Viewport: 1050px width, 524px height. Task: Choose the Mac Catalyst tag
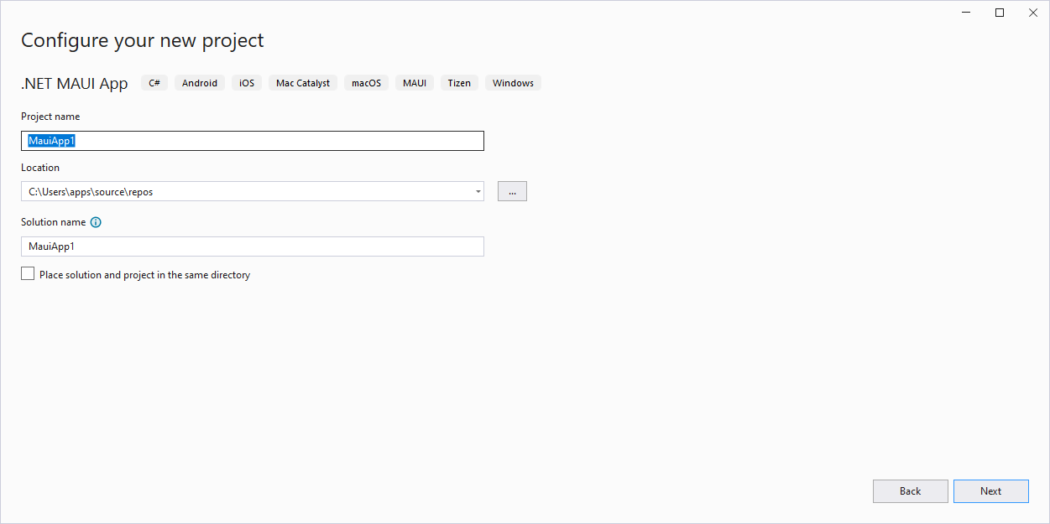(x=303, y=83)
